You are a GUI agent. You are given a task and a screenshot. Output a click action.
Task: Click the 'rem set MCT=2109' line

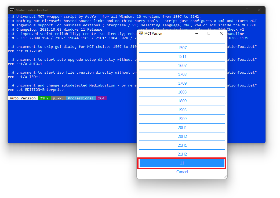click(25, 51)
